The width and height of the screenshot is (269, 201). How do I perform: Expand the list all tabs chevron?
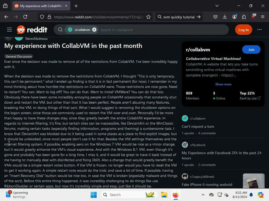click(x=217, y=6)
